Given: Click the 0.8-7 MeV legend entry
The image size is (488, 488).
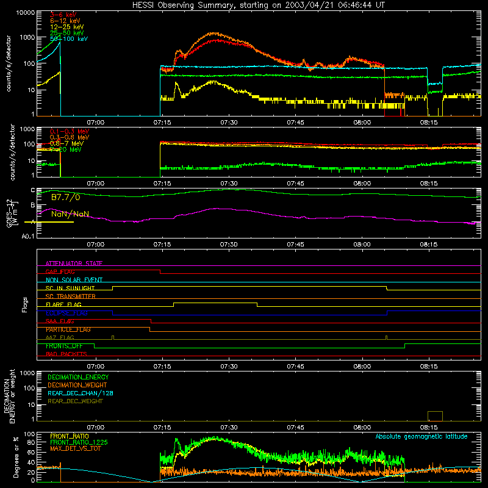Looking at the screenshot, I should click(66, 143).
